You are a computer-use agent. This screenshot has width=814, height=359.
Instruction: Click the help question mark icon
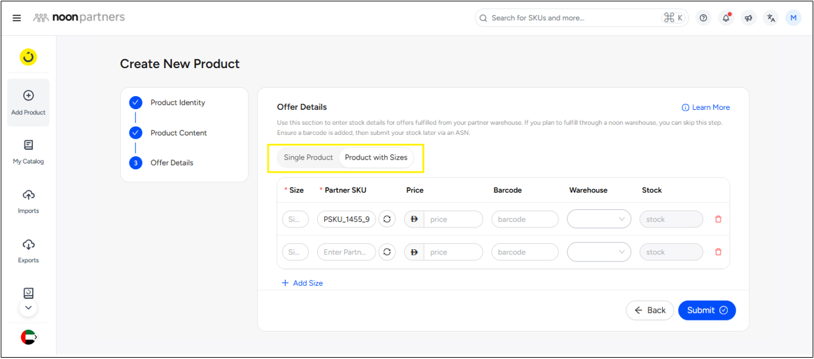click(x=704, y=18)
